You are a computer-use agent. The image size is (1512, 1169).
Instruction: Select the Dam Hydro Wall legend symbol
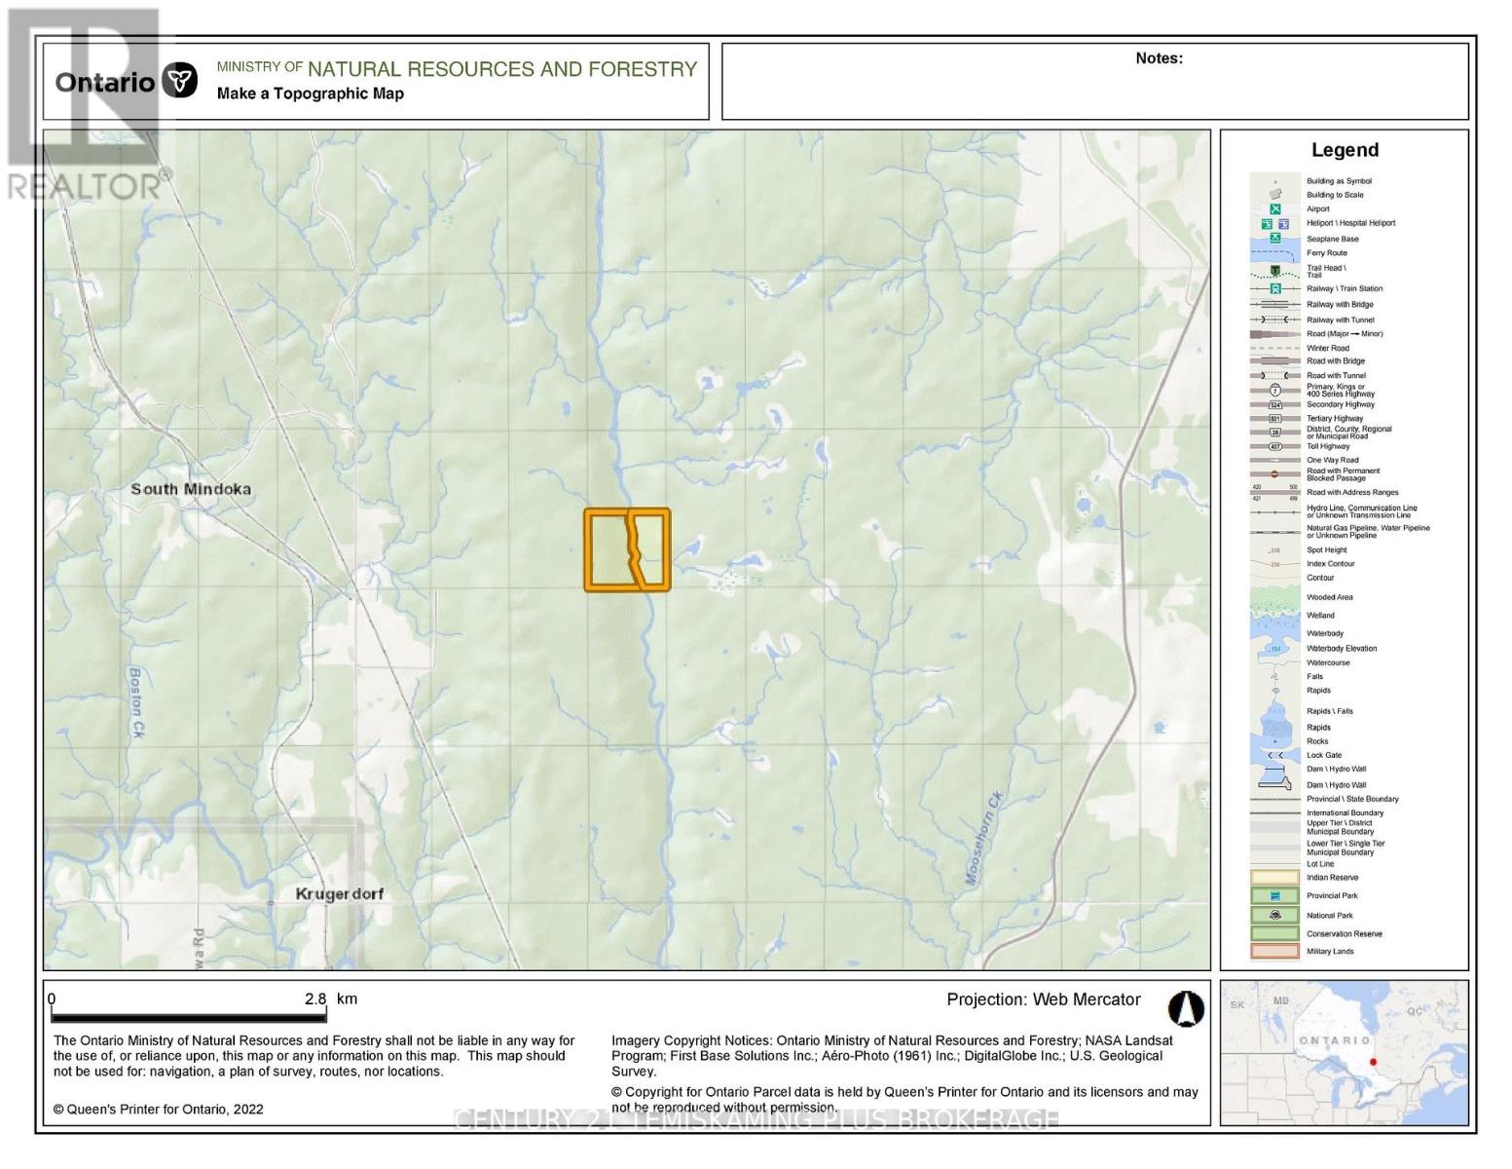pos(1273,769)
